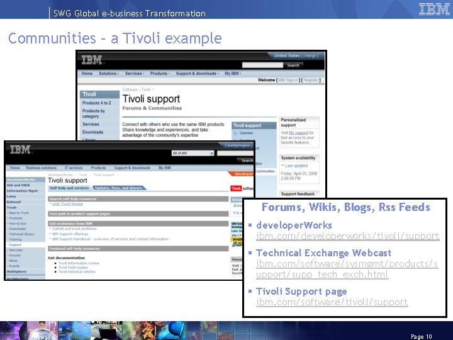Open 'Support & downloads' on the developerWorks page
Screen dimensions: 453x340
132,167
